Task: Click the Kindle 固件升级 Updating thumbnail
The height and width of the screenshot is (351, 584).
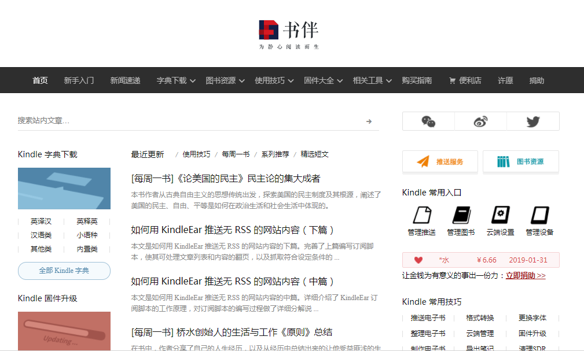Action: (64, 331)
